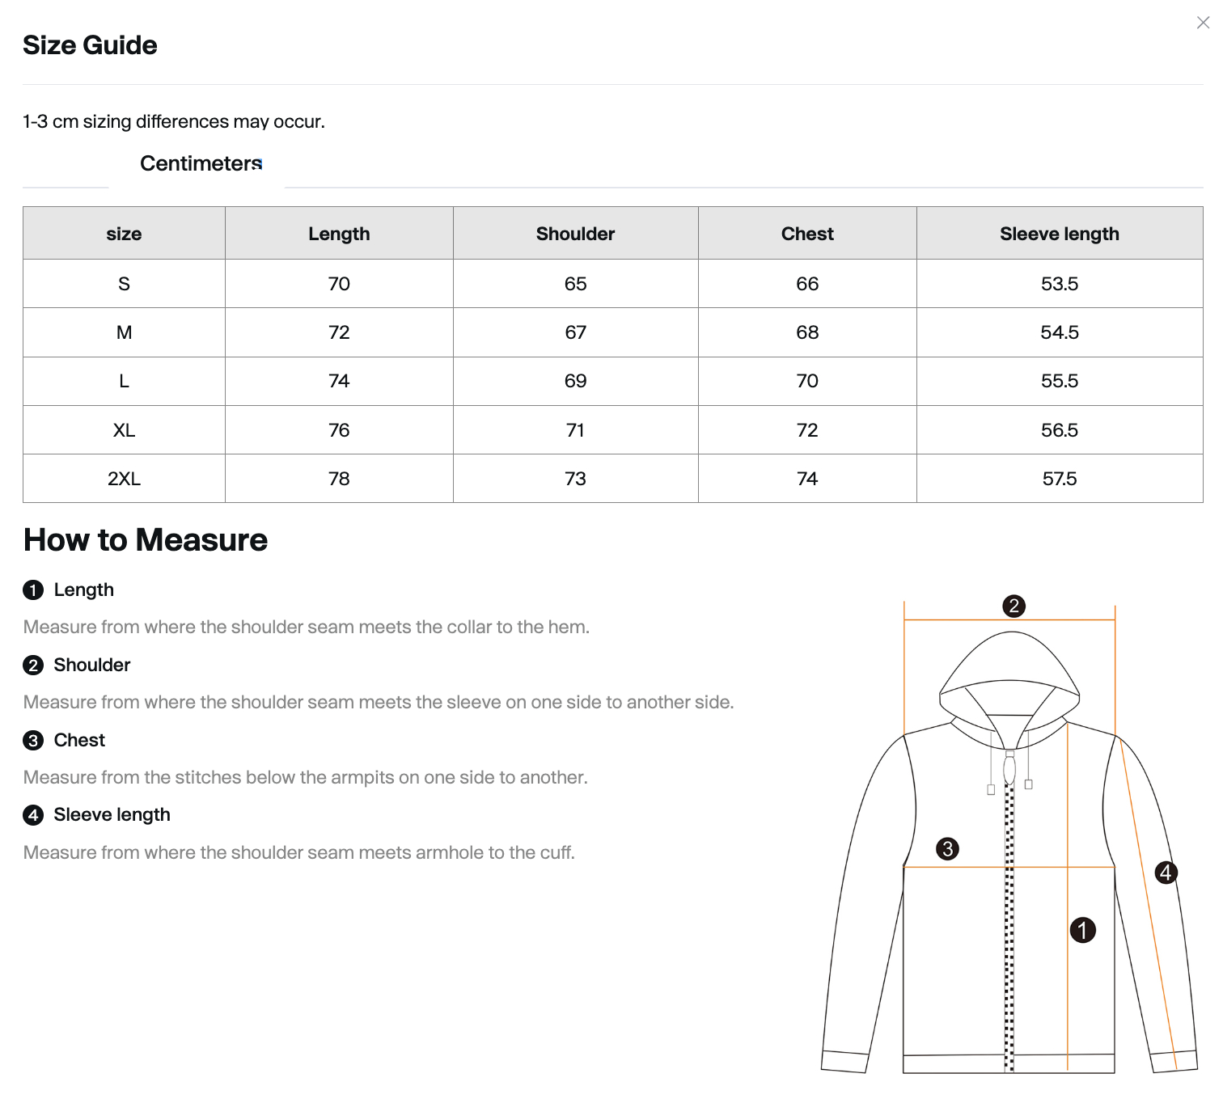Image resolution: width=1223 pixels, height=1120 pixels.
Task: Select the 2XL size row
Action: tap(124, 478)
